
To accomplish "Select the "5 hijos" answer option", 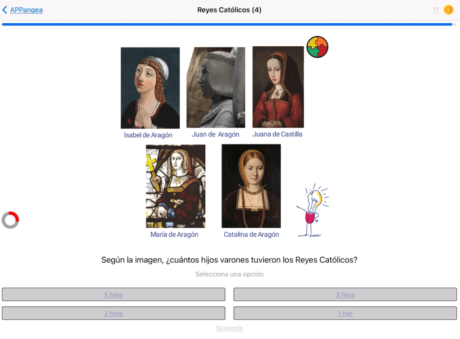I will pyautogui.click(x=113, y=295).
